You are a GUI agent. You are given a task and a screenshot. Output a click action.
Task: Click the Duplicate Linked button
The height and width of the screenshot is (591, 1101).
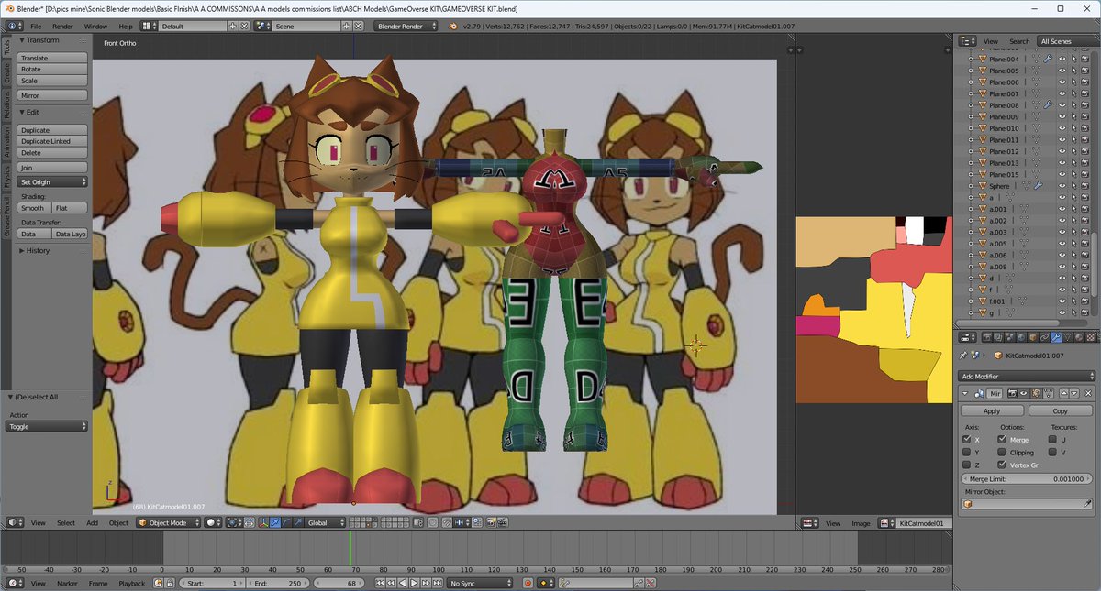[x=52, y=141]
